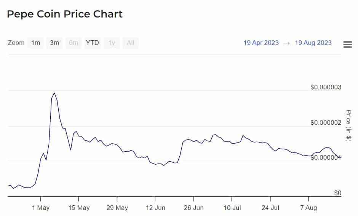The width and height of the screenshot is (358, 216).
Task: Select the 10 Jul date tick label
Action: click(x=232, y=208)
